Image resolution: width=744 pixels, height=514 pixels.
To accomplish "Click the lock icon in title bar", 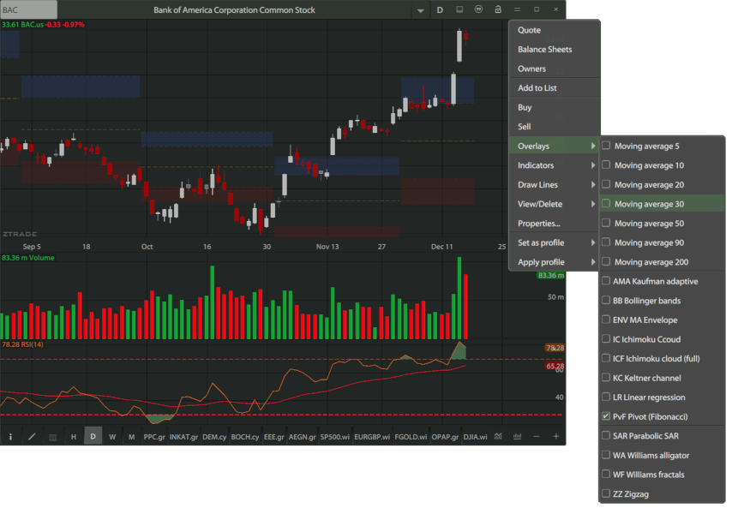I will click(498, 9).
